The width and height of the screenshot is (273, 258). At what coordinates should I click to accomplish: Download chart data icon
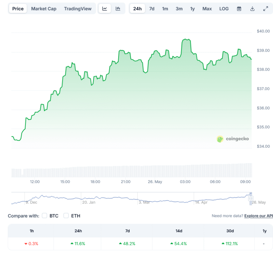click(252, 9)
